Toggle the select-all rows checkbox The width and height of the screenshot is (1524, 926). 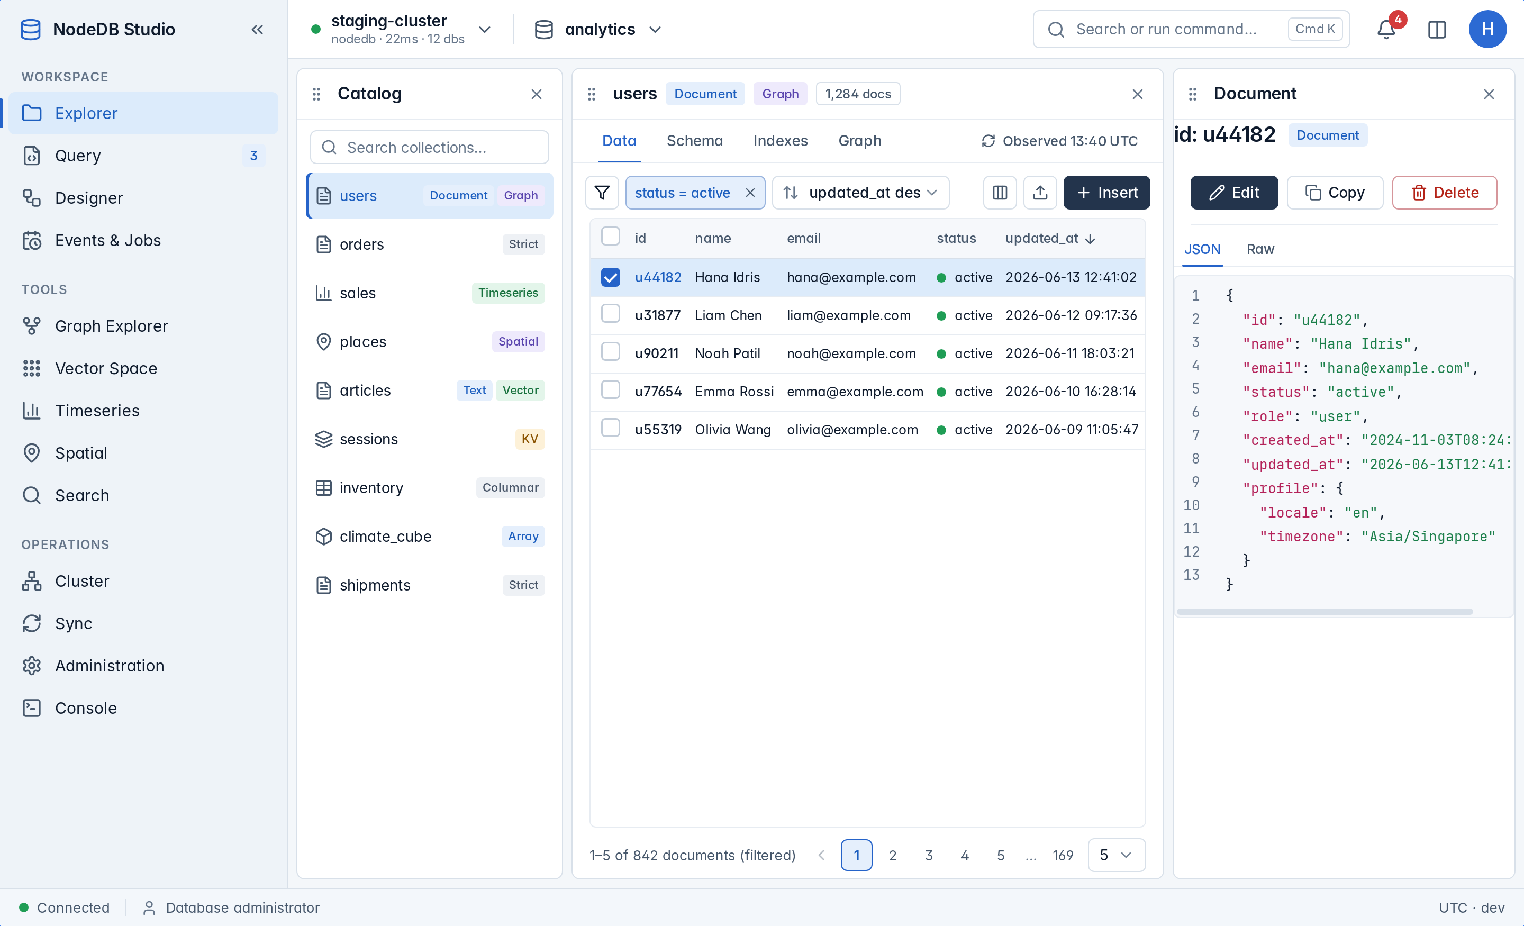610,237
